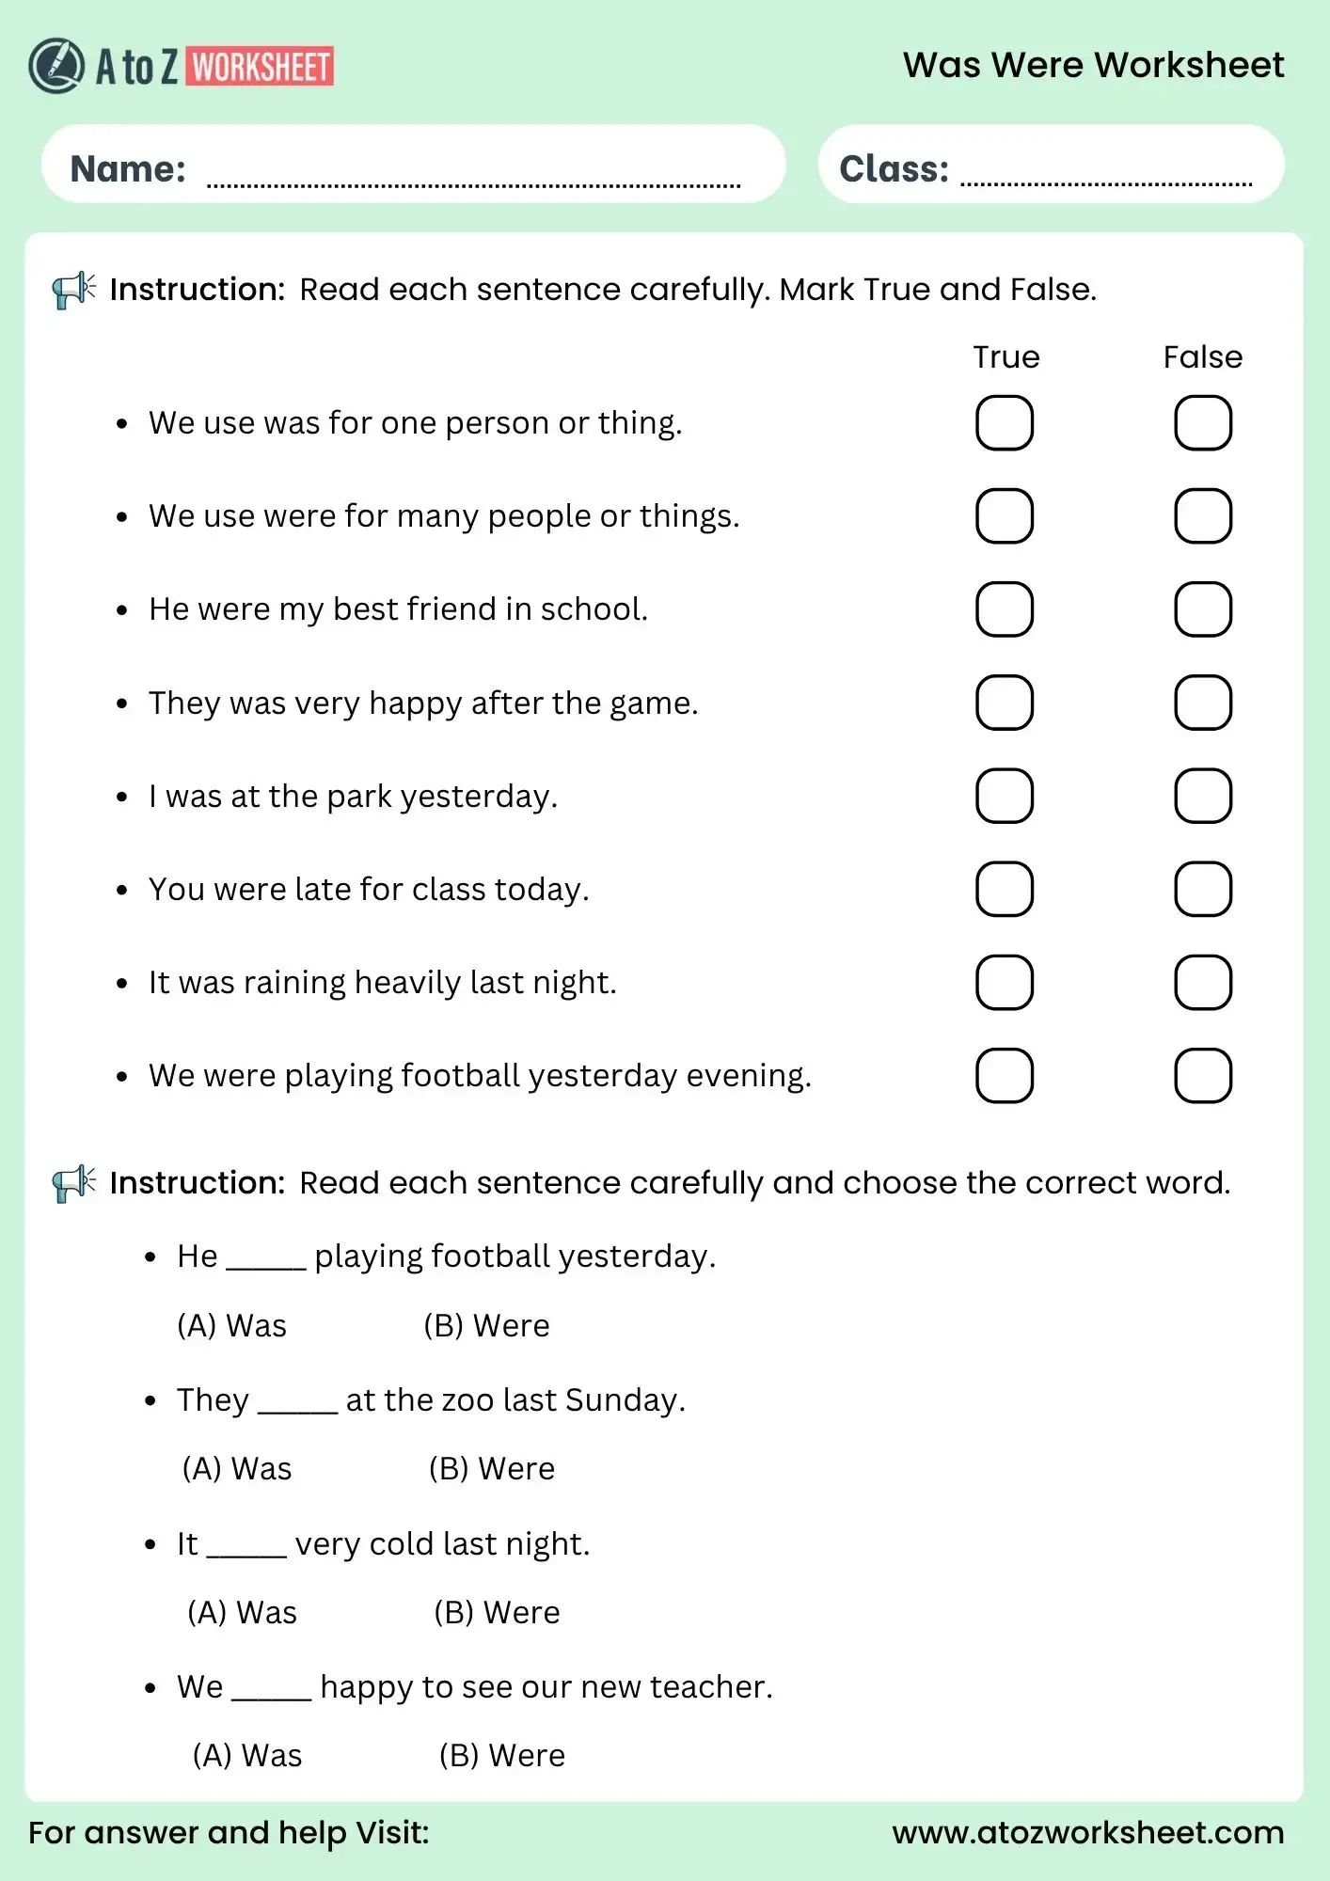
Task: Tick True for 'I was at the park'
Action: click(x=1005, y=796)
